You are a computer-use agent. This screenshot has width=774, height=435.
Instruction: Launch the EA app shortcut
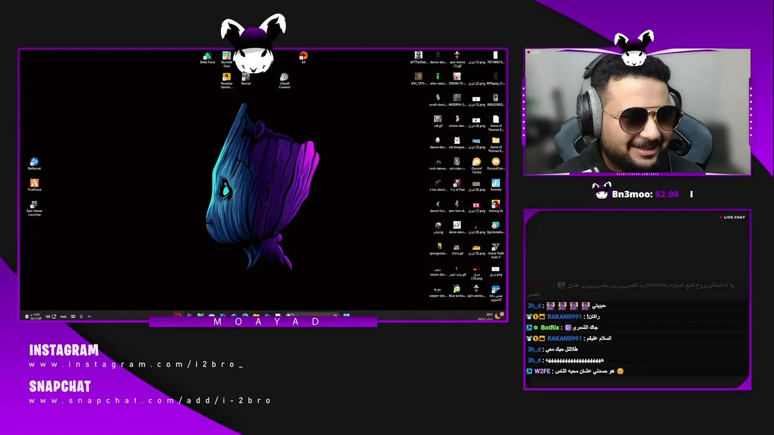(303, 58)
